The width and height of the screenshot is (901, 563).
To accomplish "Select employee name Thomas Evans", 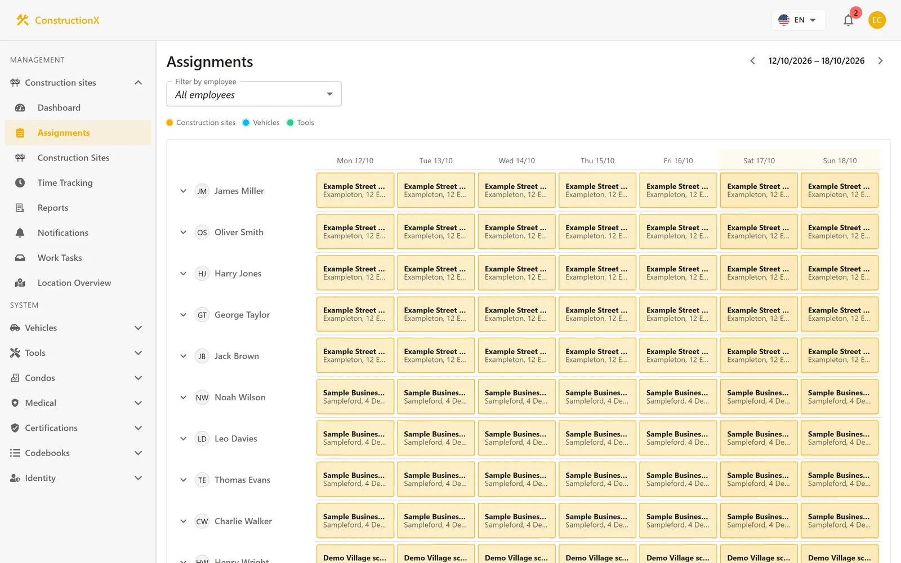I will [x=243, y=480].
